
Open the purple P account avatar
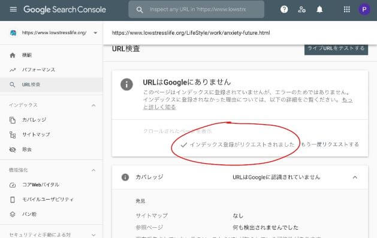[364, 10]
